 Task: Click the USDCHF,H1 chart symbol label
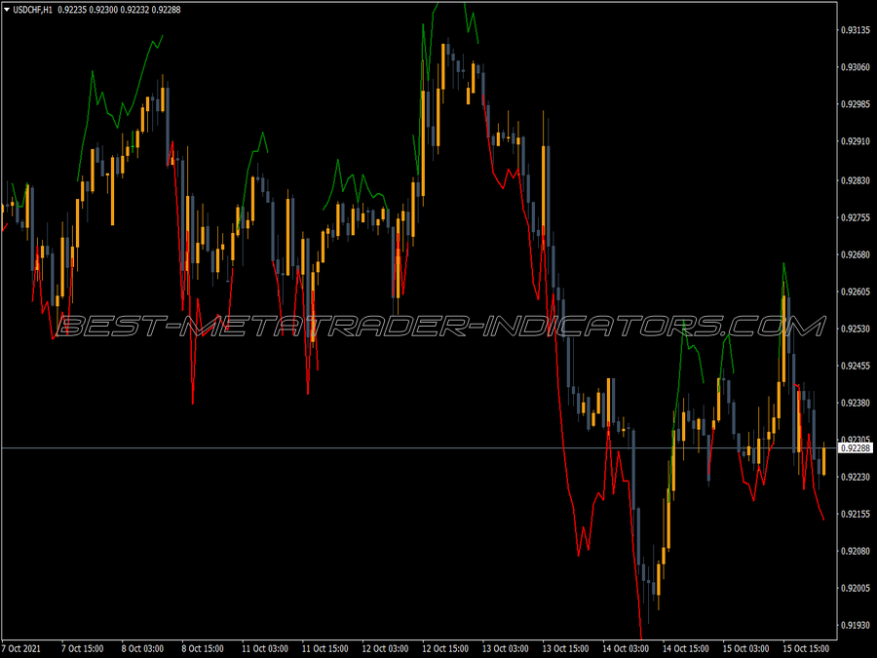32,10
